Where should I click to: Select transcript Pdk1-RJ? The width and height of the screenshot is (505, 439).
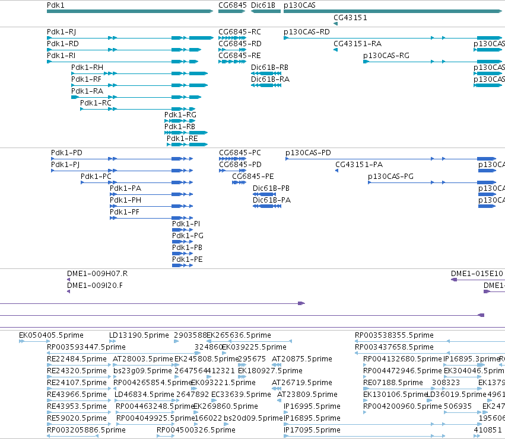tap(62, 32)
